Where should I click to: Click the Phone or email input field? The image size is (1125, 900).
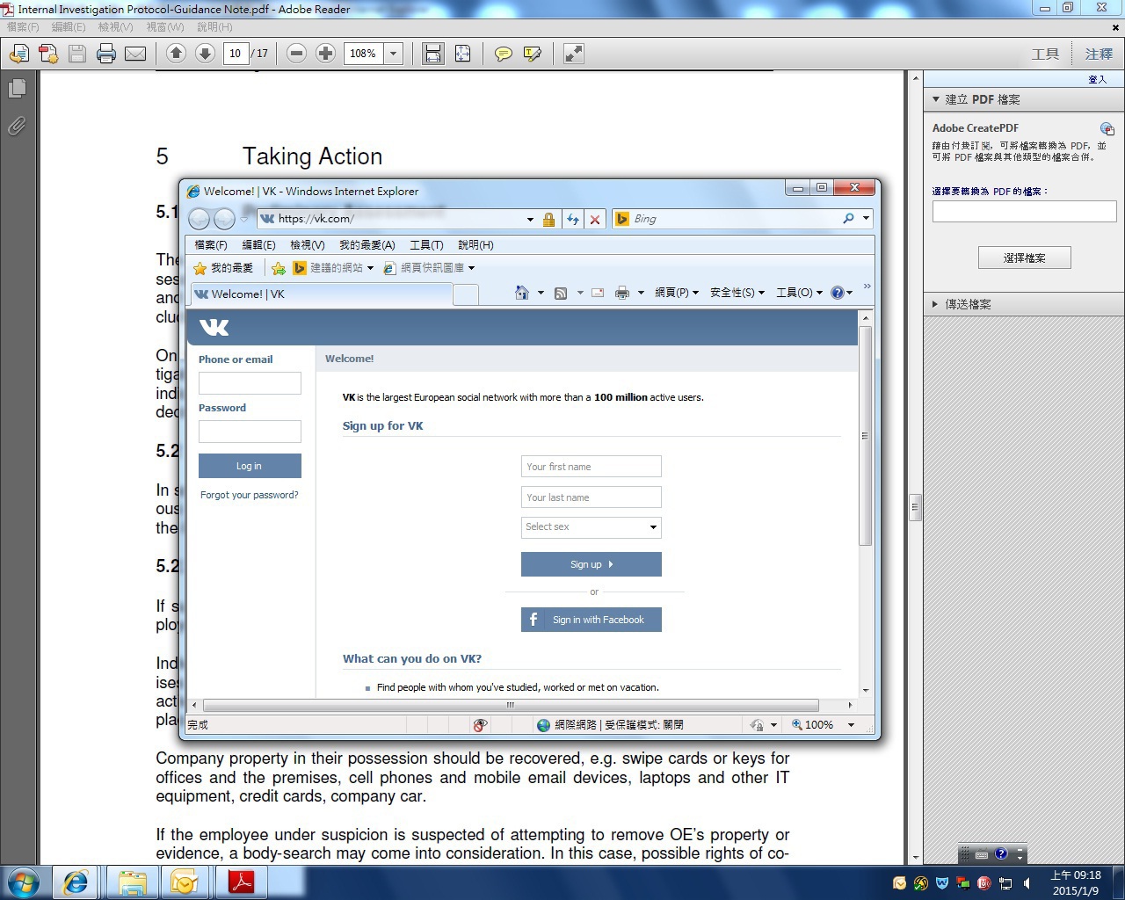point(250,383)
